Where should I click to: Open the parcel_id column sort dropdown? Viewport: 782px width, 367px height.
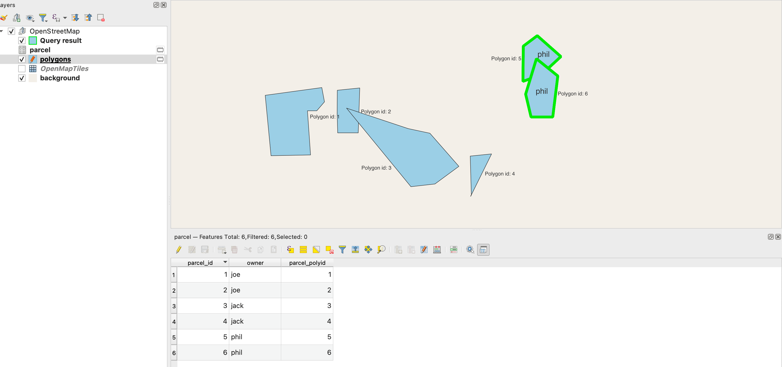[x=225, y=262]
